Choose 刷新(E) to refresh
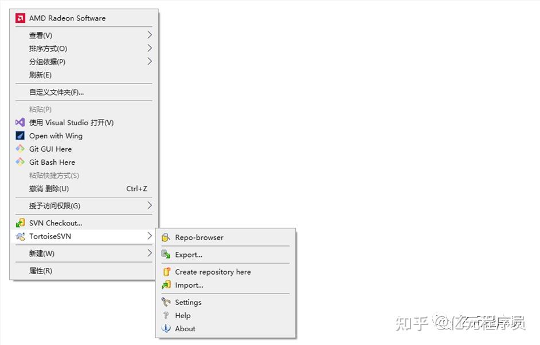This screenshot has height=345, width=540. pos(84,75)
